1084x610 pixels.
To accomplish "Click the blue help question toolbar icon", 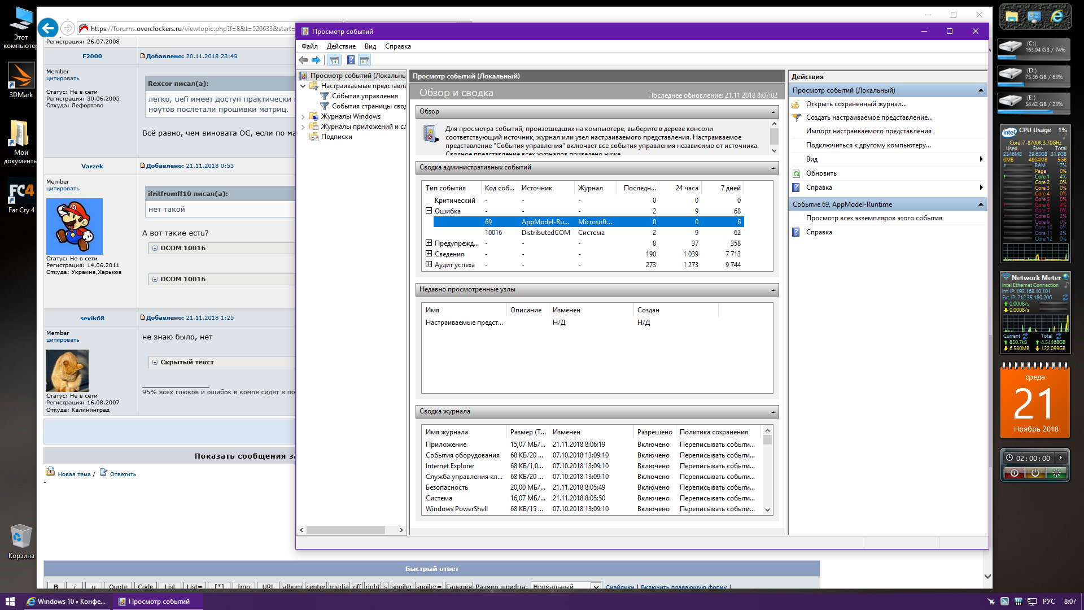I will coord(351,60).
